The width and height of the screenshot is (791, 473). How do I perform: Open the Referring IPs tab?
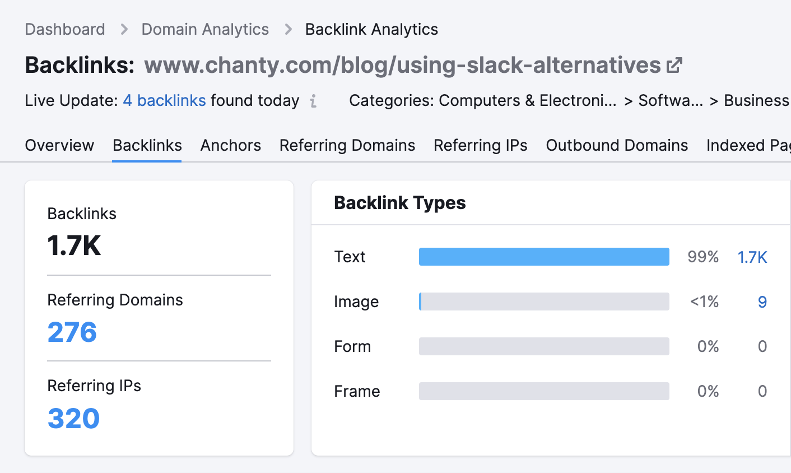[481, 145]
